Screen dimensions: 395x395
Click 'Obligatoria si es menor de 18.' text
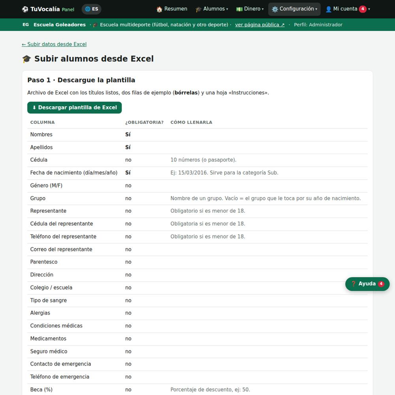tap(208, 224)
